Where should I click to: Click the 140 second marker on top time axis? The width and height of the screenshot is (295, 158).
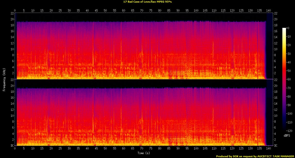[268, 11]
